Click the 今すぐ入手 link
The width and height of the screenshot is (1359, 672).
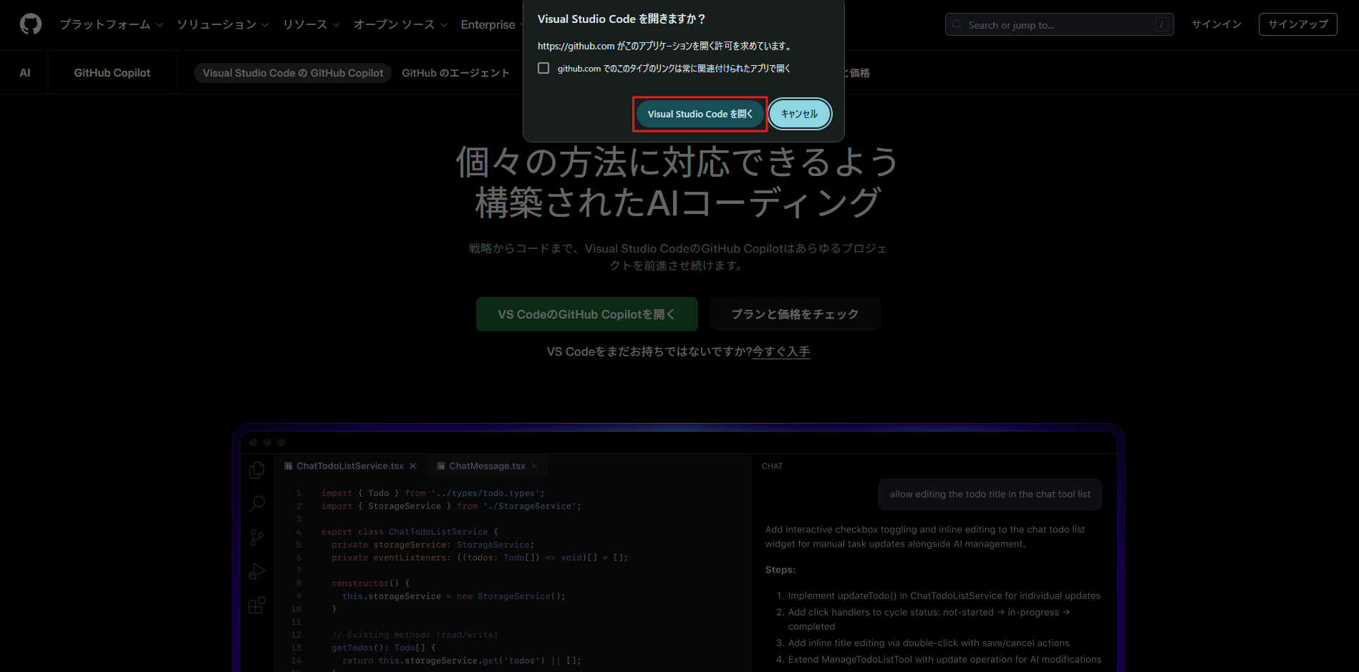click(x=780, y=351)
